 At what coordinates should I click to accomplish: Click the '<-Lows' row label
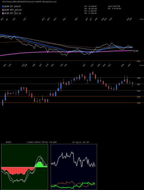pos(142,65)
